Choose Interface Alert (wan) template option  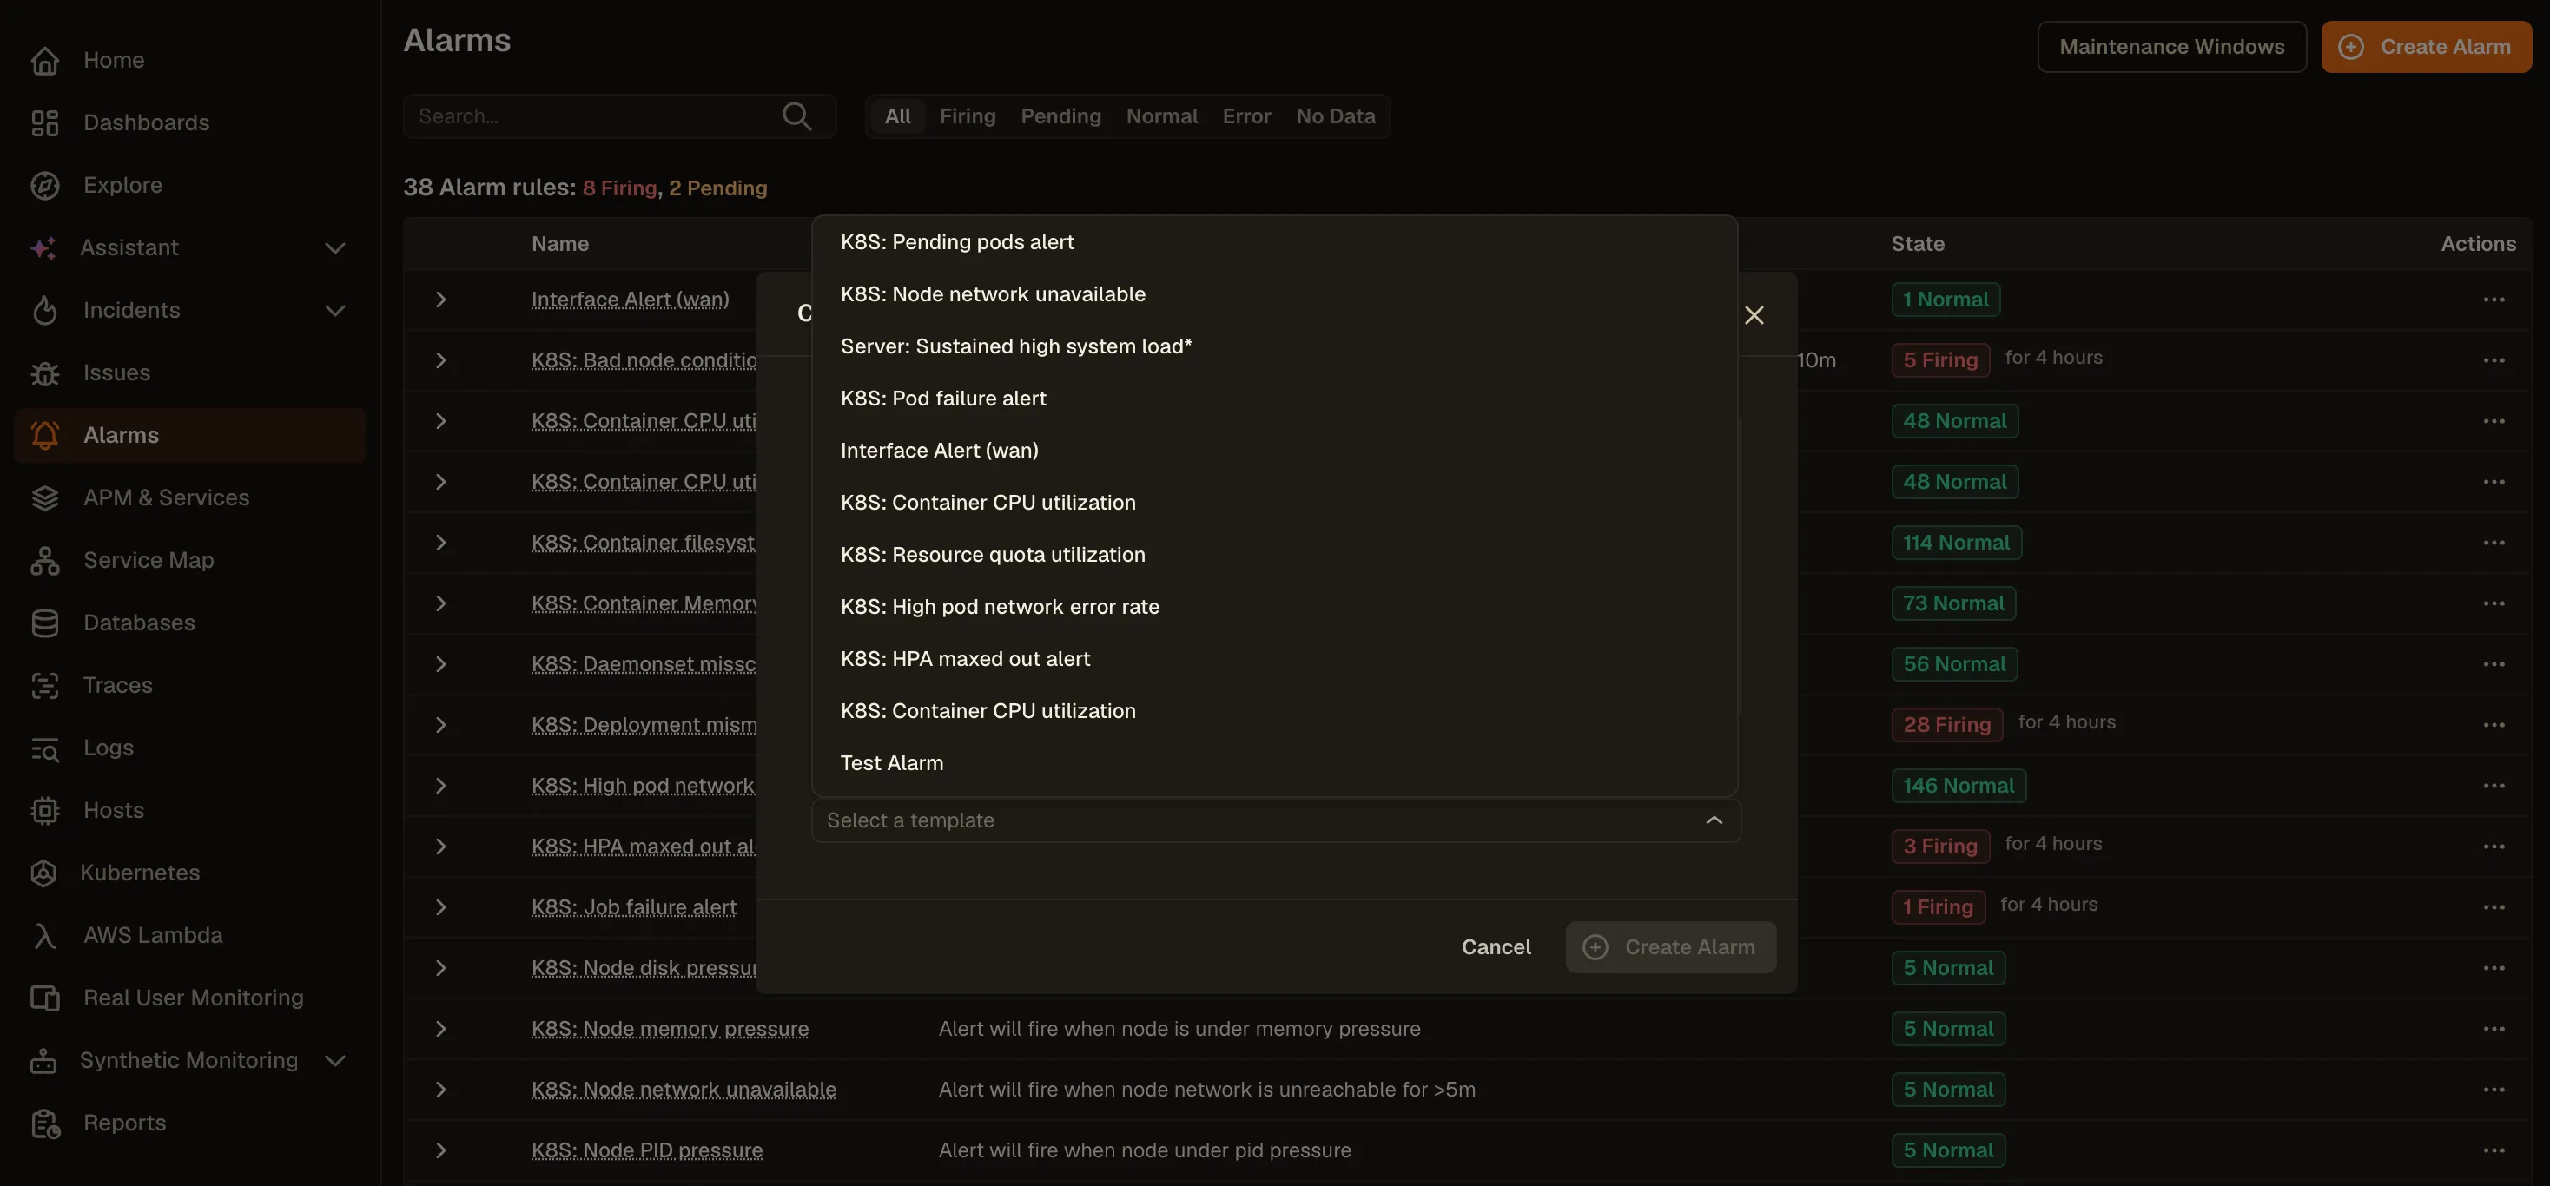(x=1274, y=450)
